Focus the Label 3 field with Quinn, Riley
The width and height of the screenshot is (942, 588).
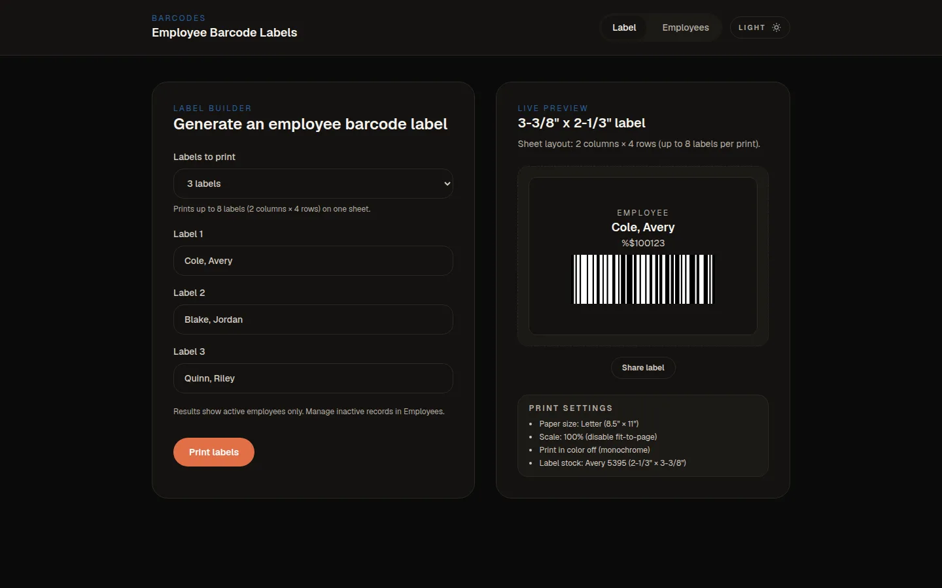(313, 378)
